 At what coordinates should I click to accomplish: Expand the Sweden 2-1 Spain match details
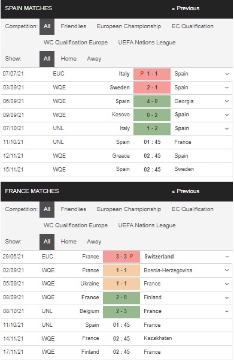pos(227,88)
